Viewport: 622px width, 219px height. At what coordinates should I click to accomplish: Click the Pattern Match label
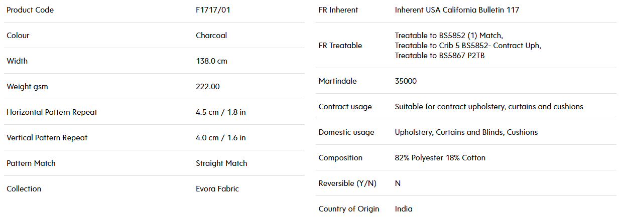31,163
